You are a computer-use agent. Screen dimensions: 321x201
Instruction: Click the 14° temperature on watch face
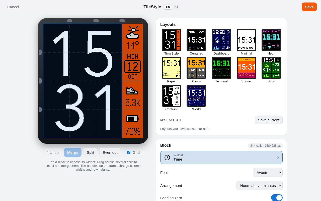click(x=132, y=46)
